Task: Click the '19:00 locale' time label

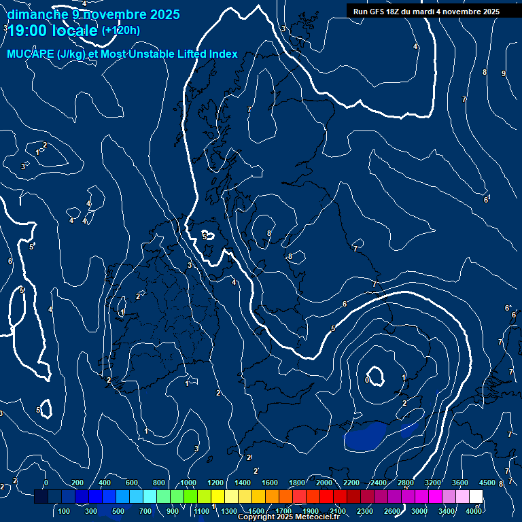Action: point(53,30)
